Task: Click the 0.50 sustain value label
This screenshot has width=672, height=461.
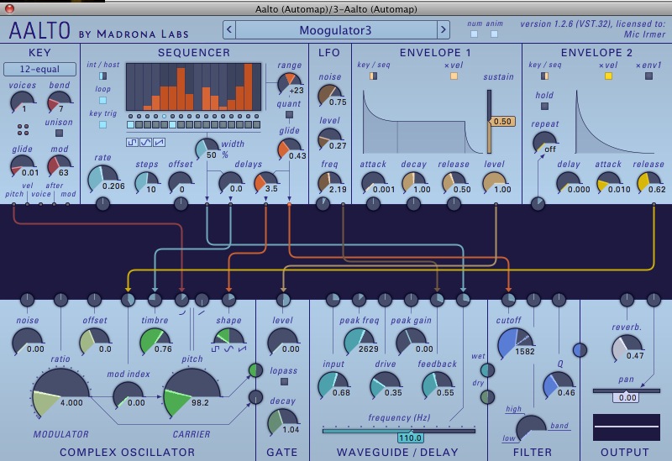Action: click(502, 122)
